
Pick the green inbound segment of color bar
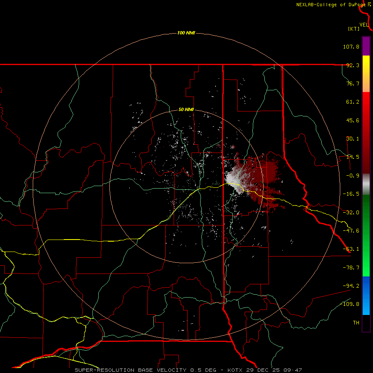366,235
